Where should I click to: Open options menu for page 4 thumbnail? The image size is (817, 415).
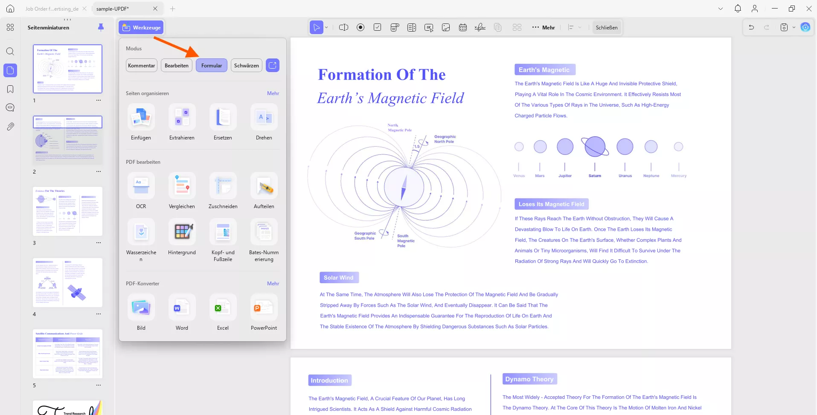99,314
